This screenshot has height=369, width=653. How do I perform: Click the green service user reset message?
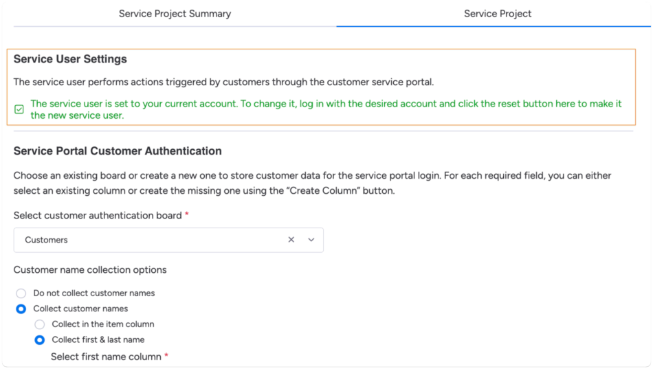click(x=326, y=110)
